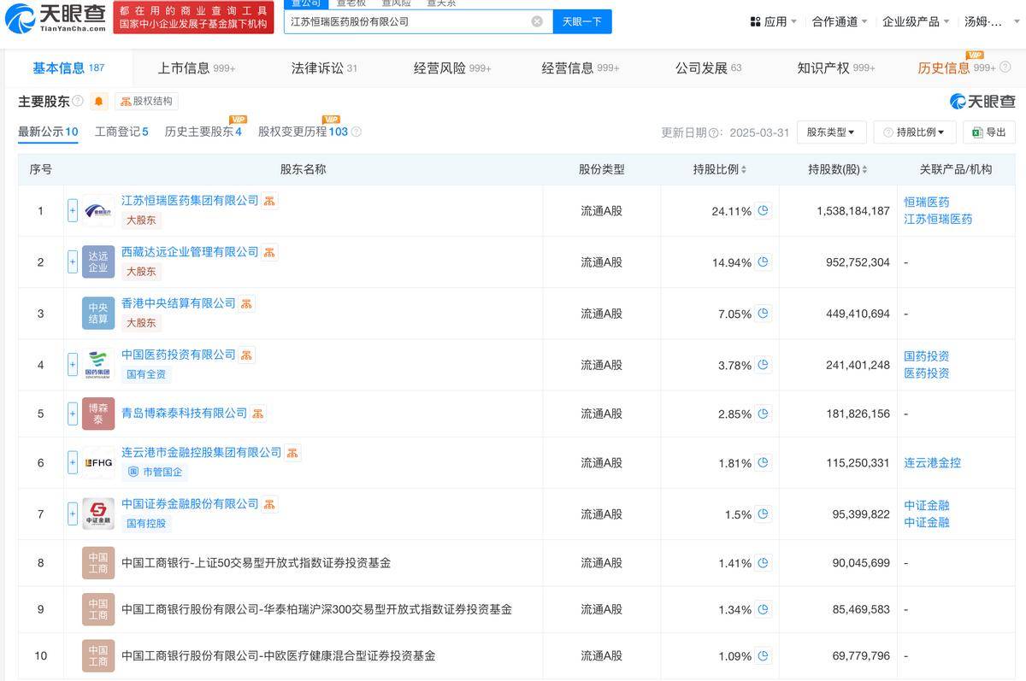The height and width of the screenshot is (681, 1026).
Task: Click the pie chart icon next to 1.34%
Action: point(764,609)
